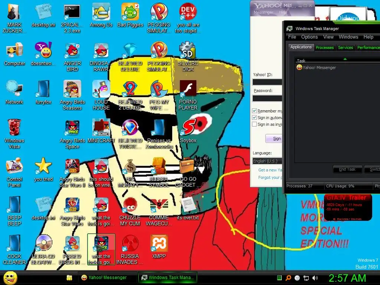Screen dimensions: 380x285
Task: Click the orange magnifier tray icon
Action: [x=288, y=278]
